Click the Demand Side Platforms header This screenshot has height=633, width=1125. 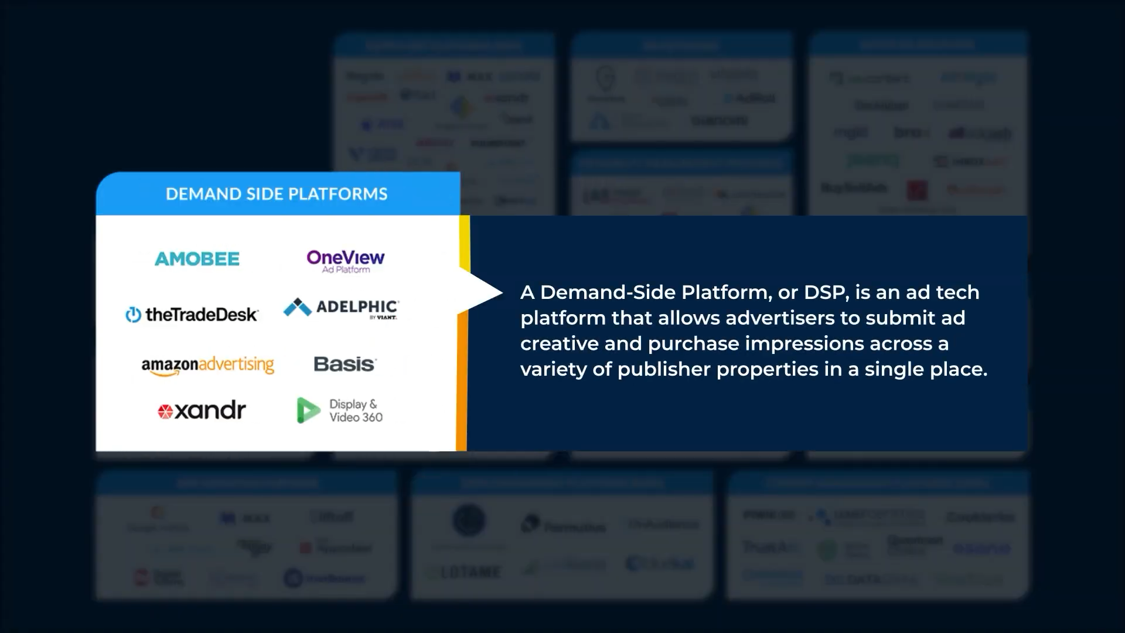point(277,194)
